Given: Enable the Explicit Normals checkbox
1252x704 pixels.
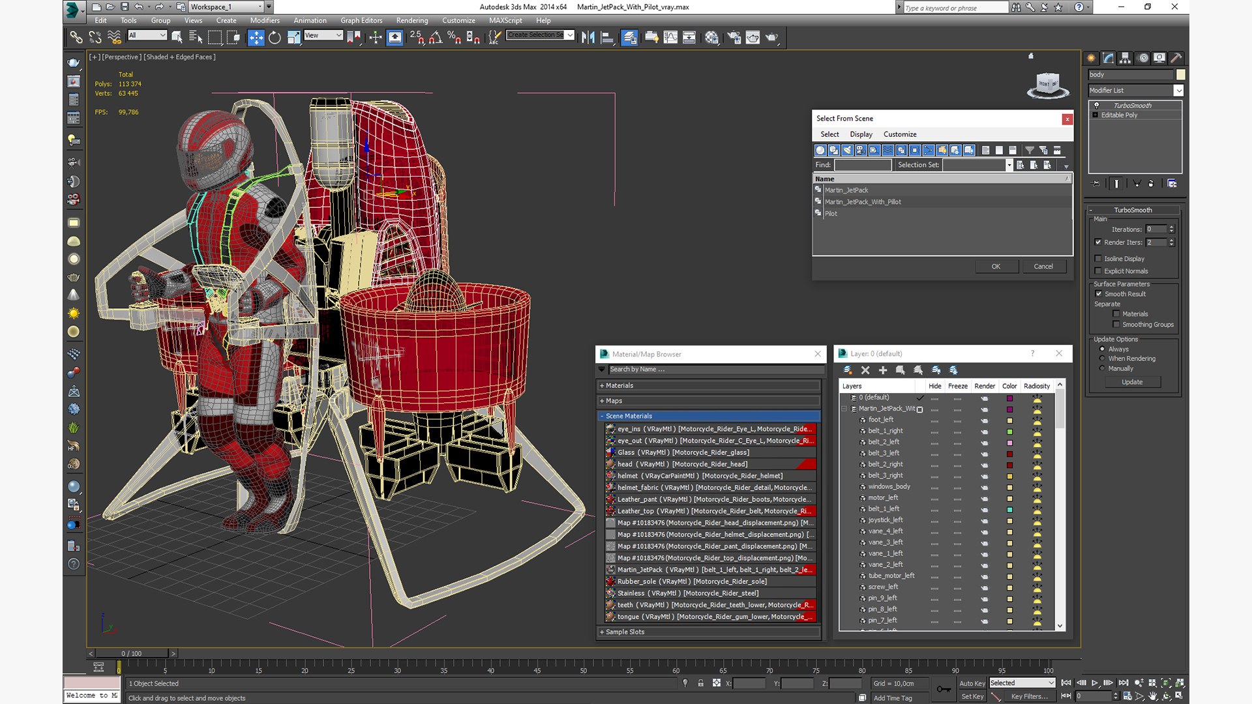Looking at the screenshot, I should click(x=1098, y=271).
